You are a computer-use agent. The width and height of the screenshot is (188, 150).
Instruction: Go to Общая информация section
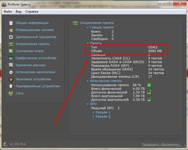[32, 23]
